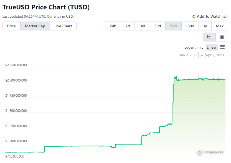Click the $750,000,000 axis label
This screenshot has height=163, width=231.
pyautogui.click(x=15, y=156)
